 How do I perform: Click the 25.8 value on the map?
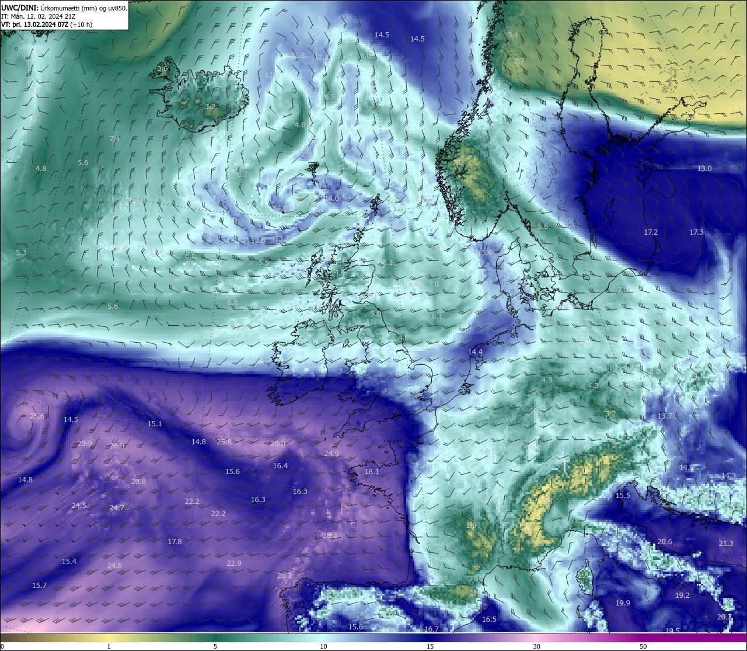click(224, 441)
